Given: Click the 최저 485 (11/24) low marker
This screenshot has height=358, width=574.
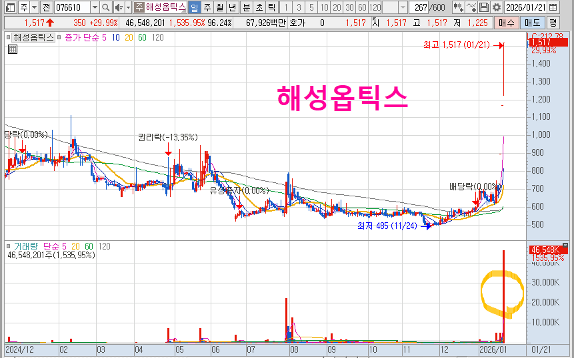Looking at the screenshot, I should coord(387,226).
